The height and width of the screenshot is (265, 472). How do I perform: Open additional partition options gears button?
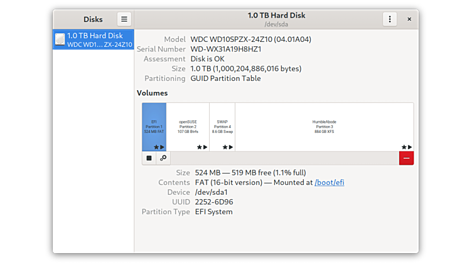[x=163, y=158]
